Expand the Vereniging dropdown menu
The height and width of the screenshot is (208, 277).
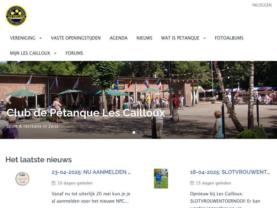(26, 38)
